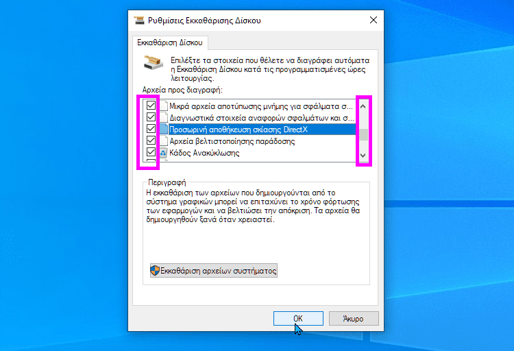
Task: Click file icon beside Προσωρινή αποθήκευση σκίασης DirectX
Action: click(164, 130)
